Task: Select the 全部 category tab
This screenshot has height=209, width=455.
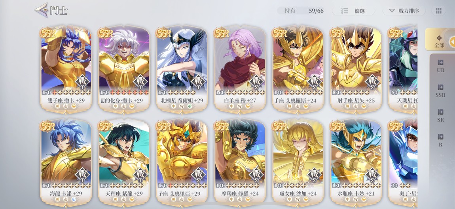Action: pyautogui.click(x=439, y=41)
